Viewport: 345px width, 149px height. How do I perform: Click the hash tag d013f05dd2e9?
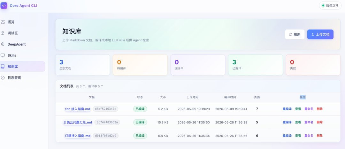(x=106, y=136)
